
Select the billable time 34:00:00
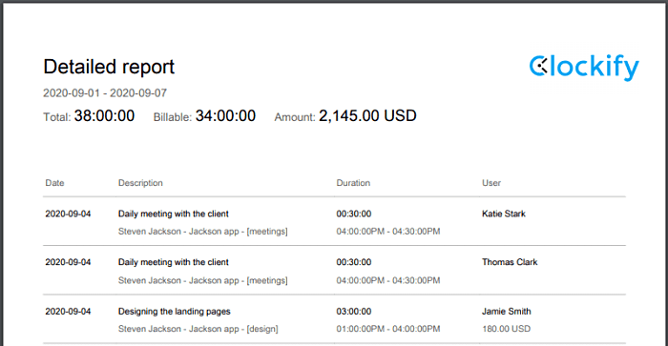[225, 115]
